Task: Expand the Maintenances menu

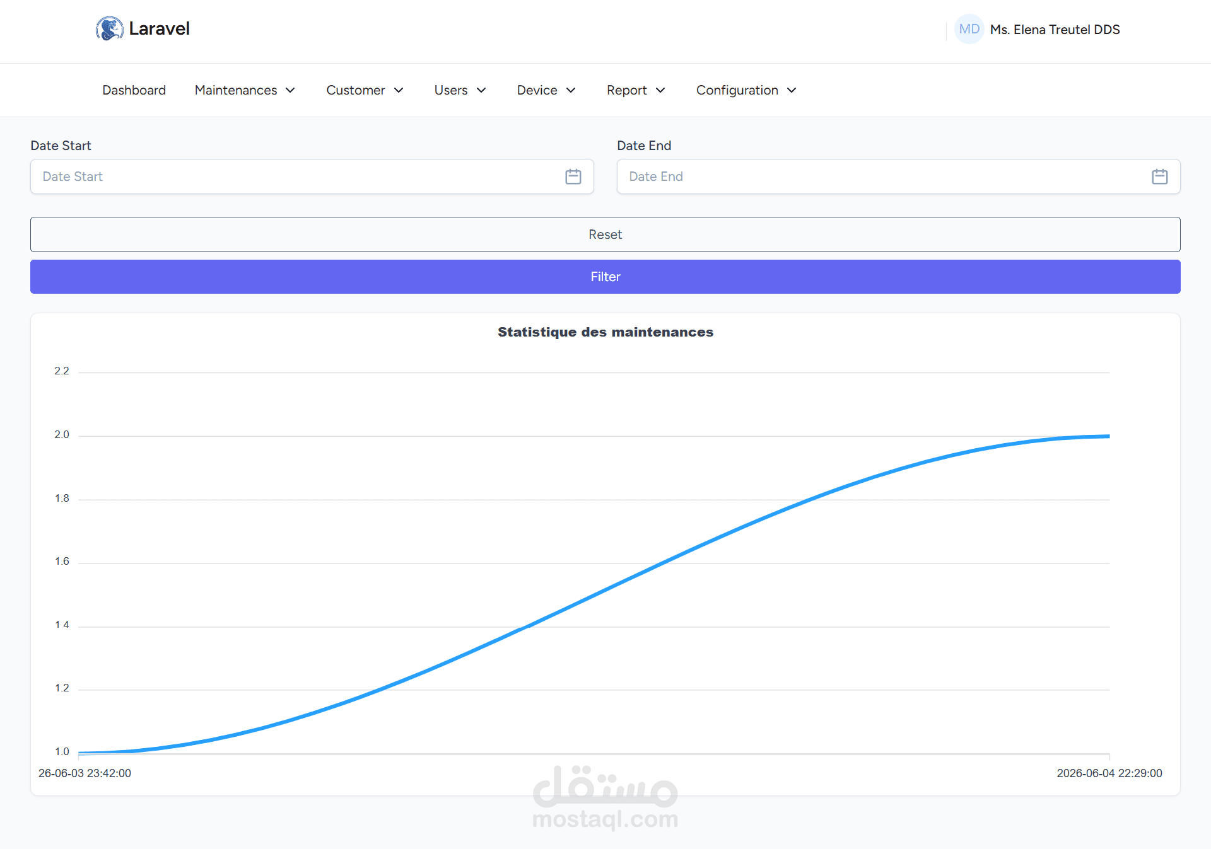Action: point(245,90)
